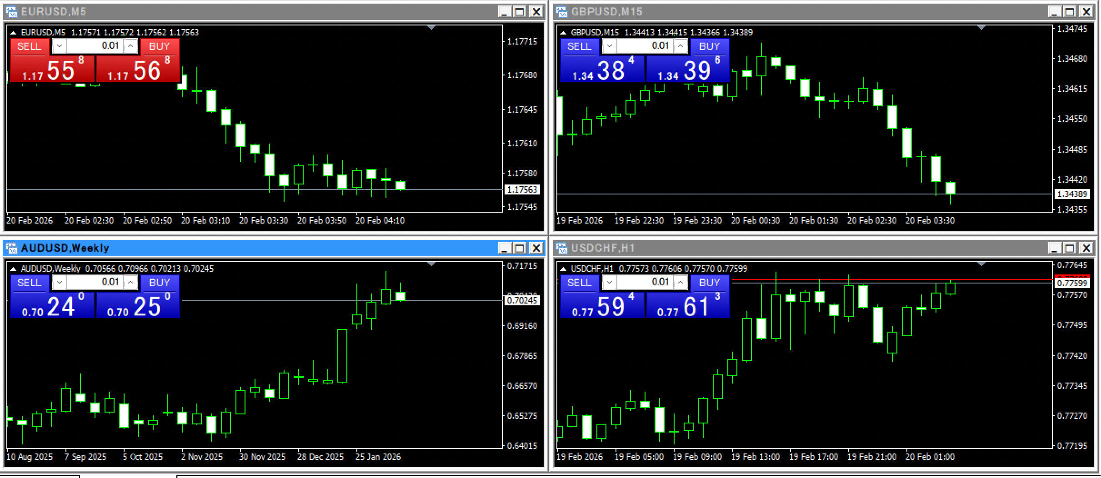Click the USDCHF chart window icon
1101x478 pixels.
[x=562, y=248]
